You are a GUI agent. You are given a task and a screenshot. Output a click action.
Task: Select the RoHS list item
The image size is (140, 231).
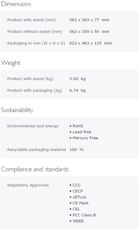point(76,126)
